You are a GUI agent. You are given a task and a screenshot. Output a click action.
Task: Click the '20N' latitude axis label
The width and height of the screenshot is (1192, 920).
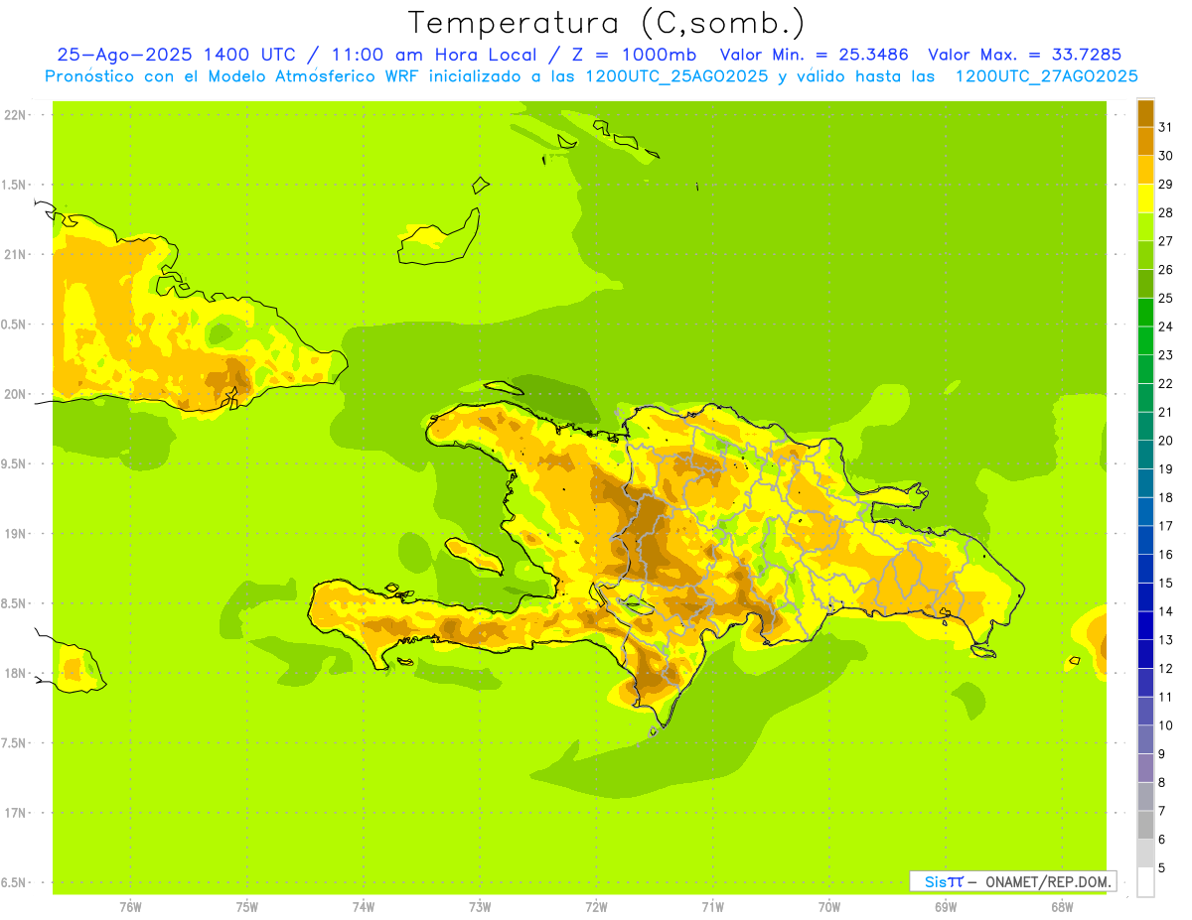pos(15,394)
